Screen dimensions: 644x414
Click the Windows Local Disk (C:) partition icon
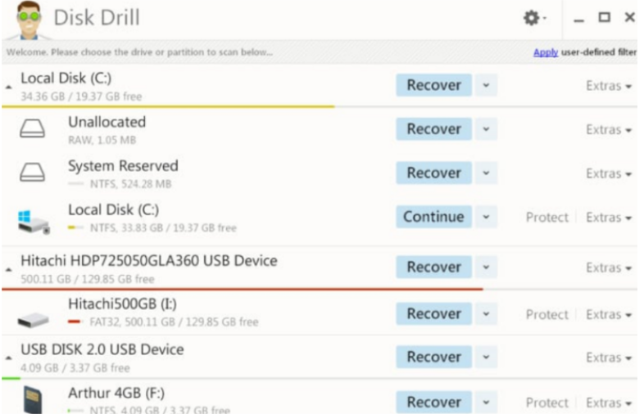click(33, 218)
